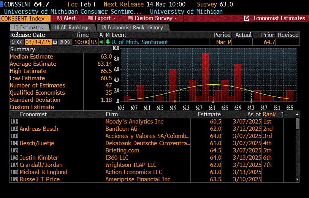Click I360 LLC firm name
The width and height of the screenshot is (309, 198).
117,158
